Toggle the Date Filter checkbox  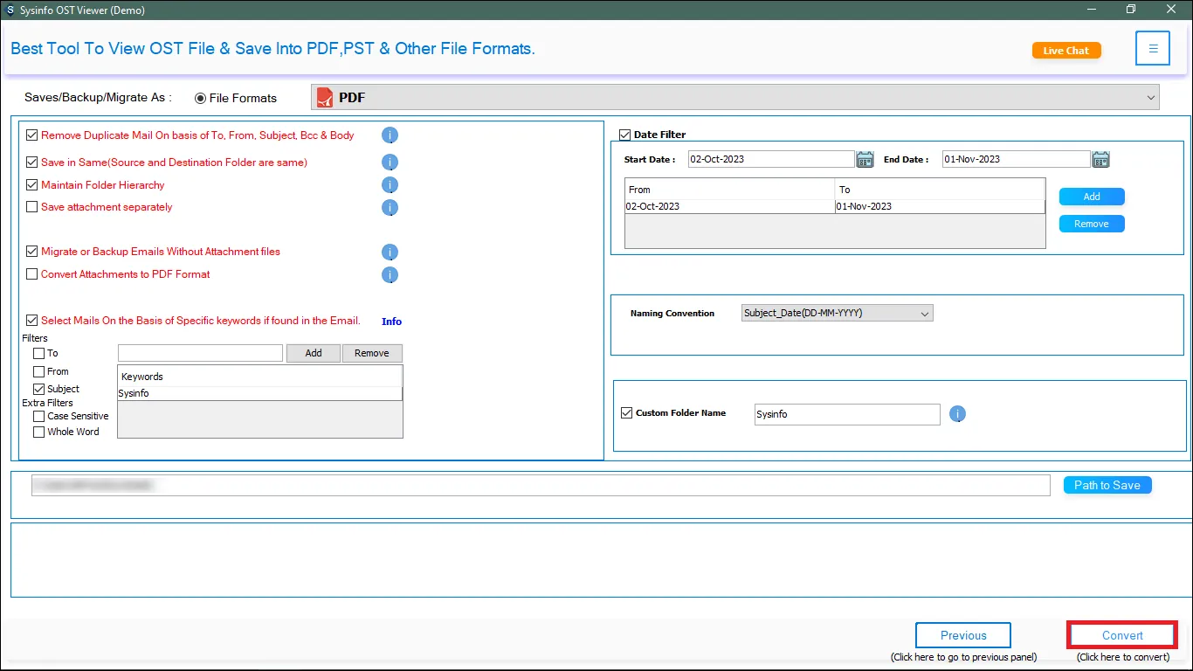[624, 135]
